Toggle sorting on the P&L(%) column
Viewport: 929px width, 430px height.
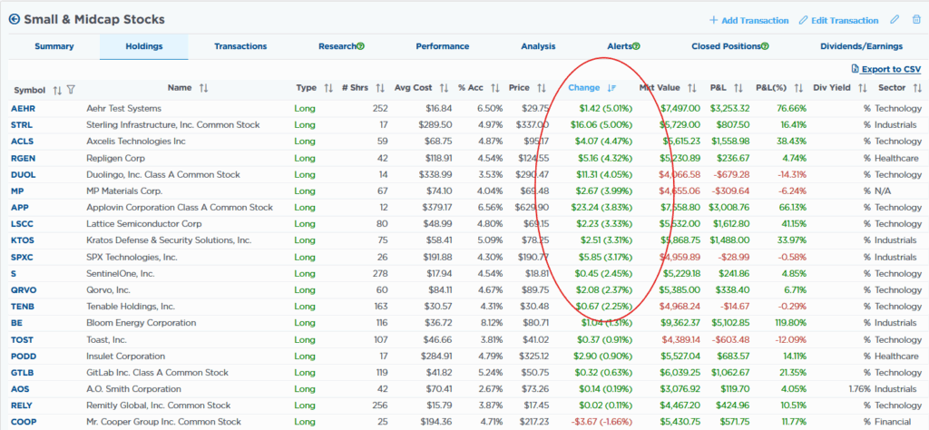798,88
